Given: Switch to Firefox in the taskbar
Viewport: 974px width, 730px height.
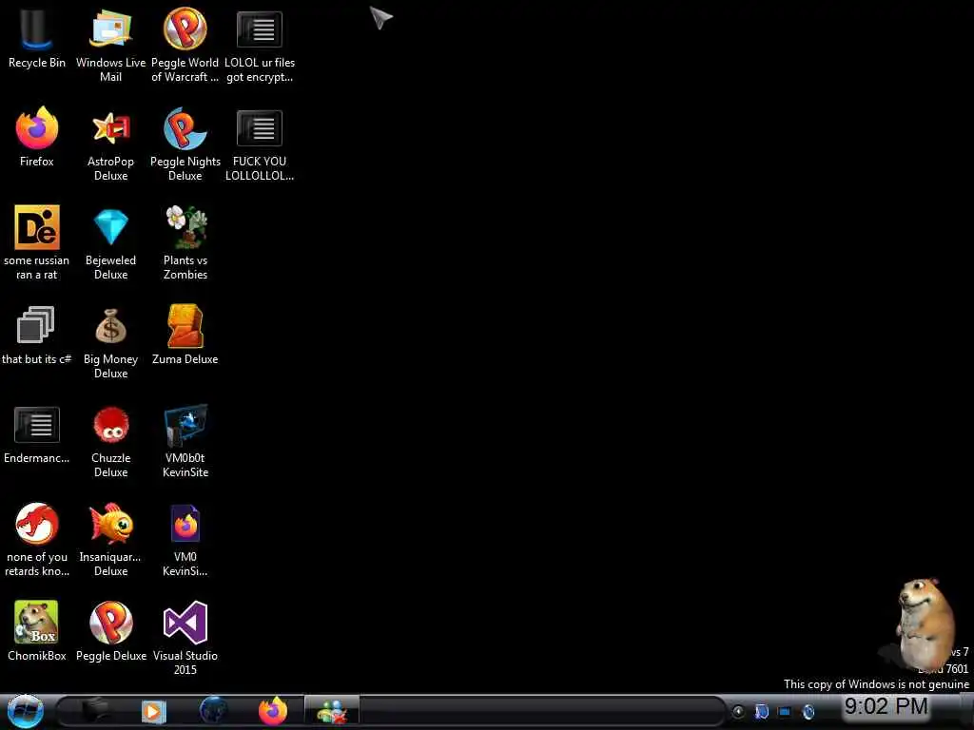Looking at the screenshot, I should 273,711.
